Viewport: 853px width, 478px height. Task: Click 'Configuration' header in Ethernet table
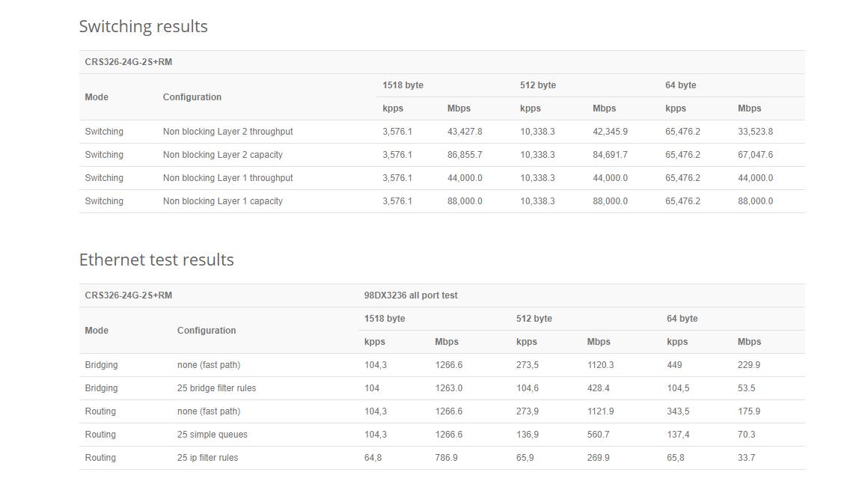[x=207, y=330]
